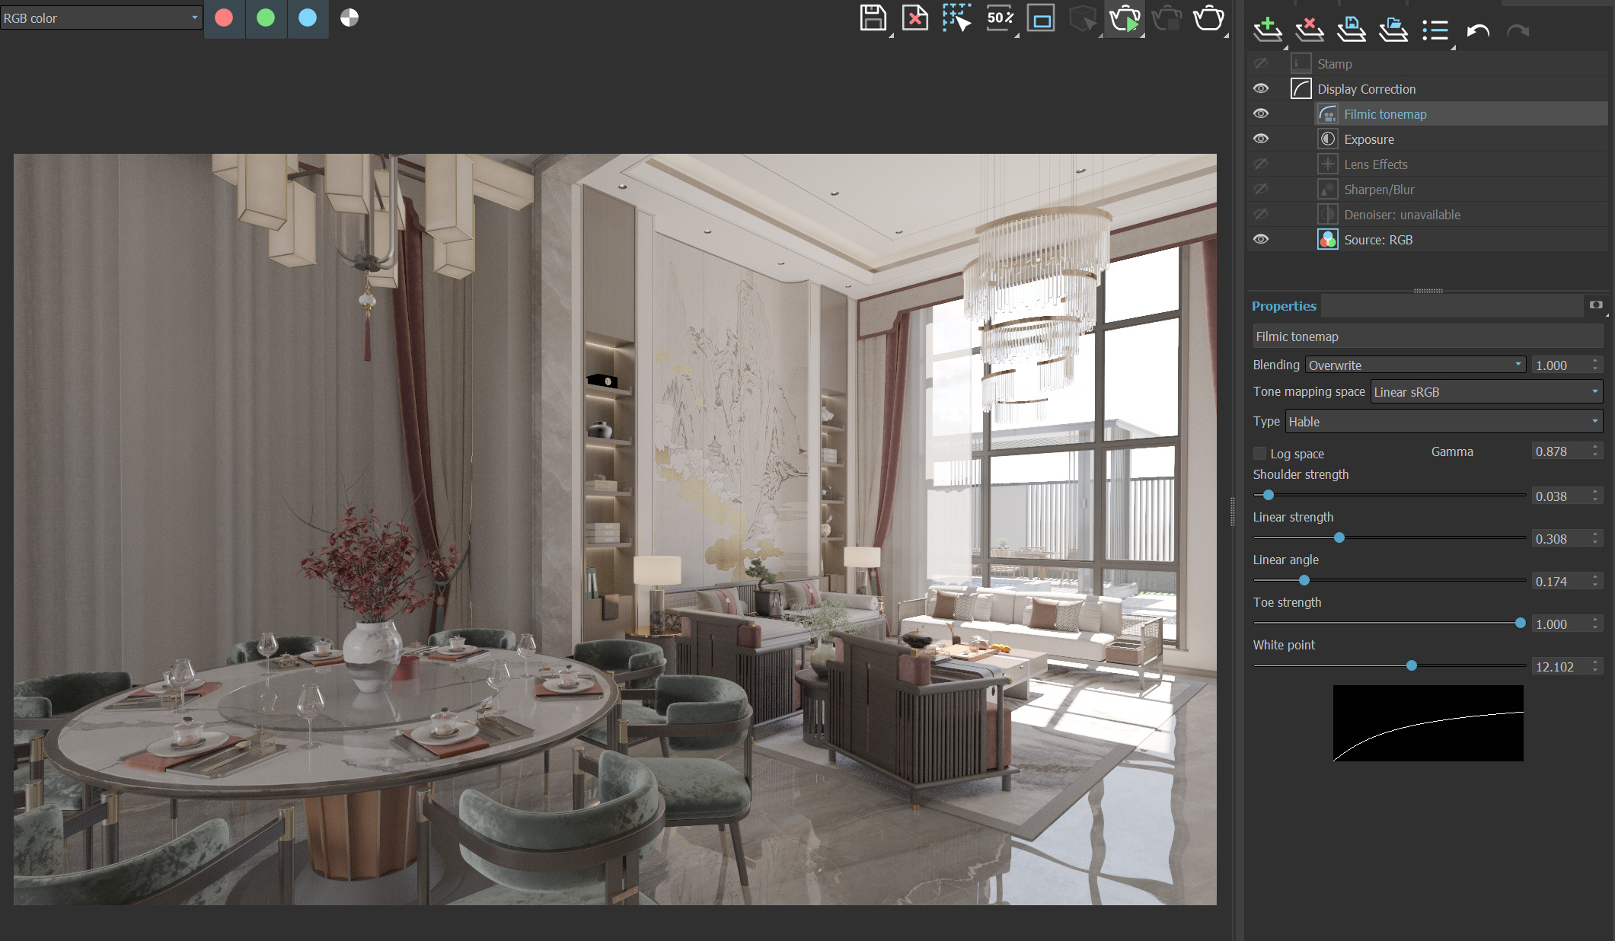Select the Lens Effects layer row
The image size is (1615, 941).
pos(1428,164)
